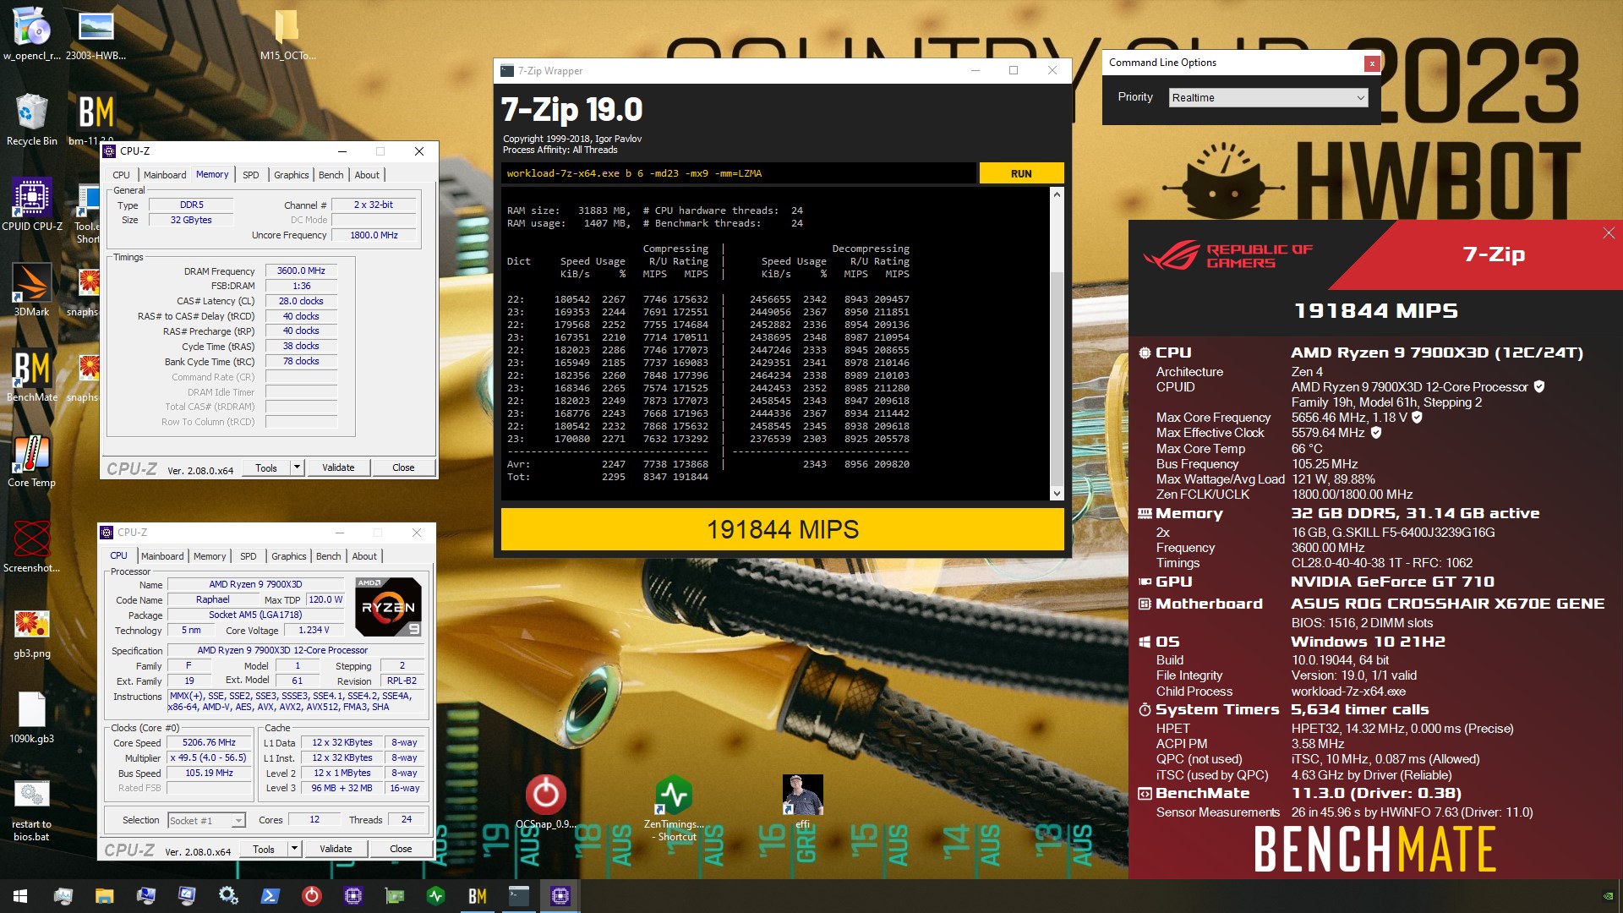This screenshot has width=1623, height=913.
Task: Launch the BenchMate desktop shortcut
Action: coord(32,369)
